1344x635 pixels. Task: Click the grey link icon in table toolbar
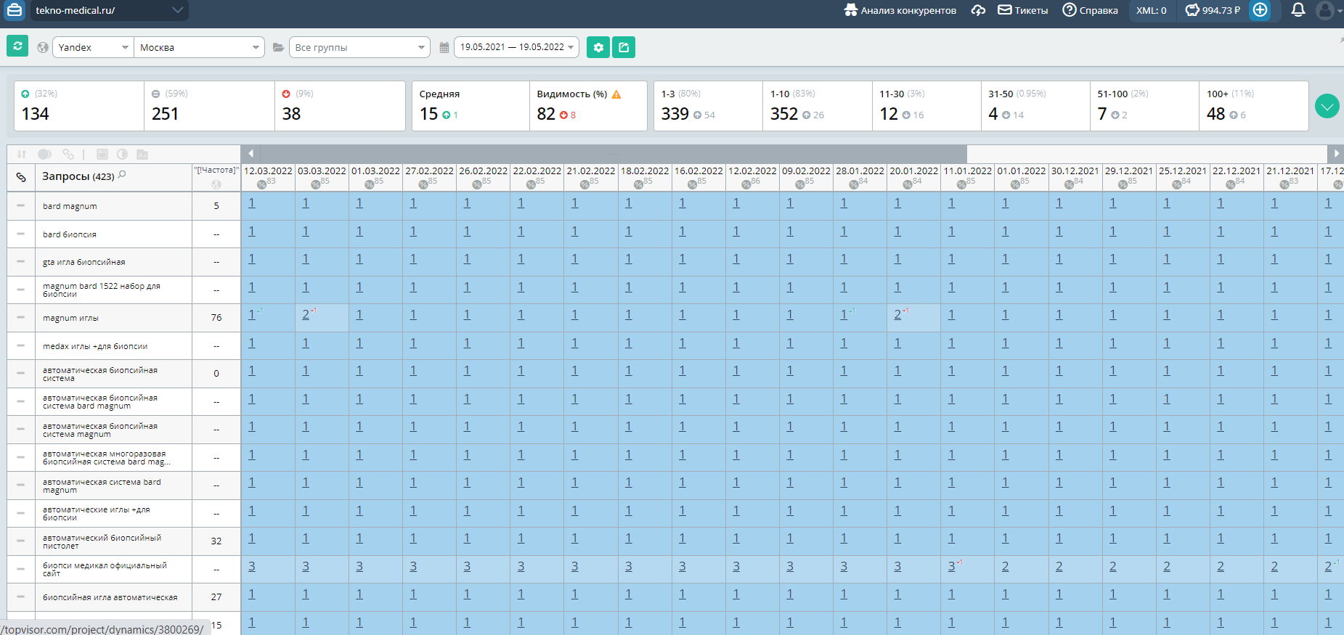(x=68, y=154)
